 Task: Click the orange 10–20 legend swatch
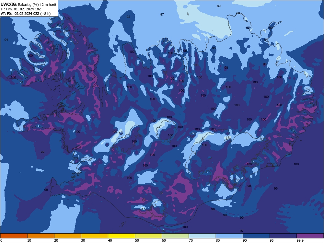click(x=41, y=236)
